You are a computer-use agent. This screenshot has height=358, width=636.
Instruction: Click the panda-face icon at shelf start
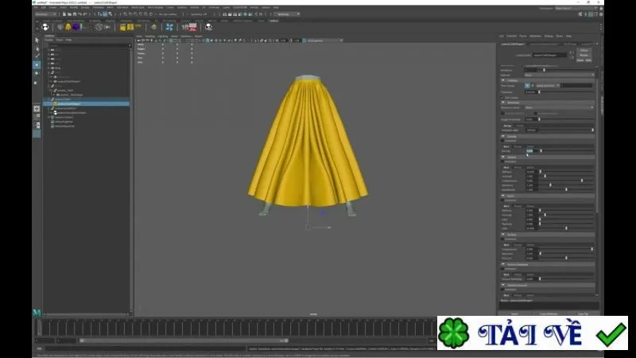coord(45,27)
